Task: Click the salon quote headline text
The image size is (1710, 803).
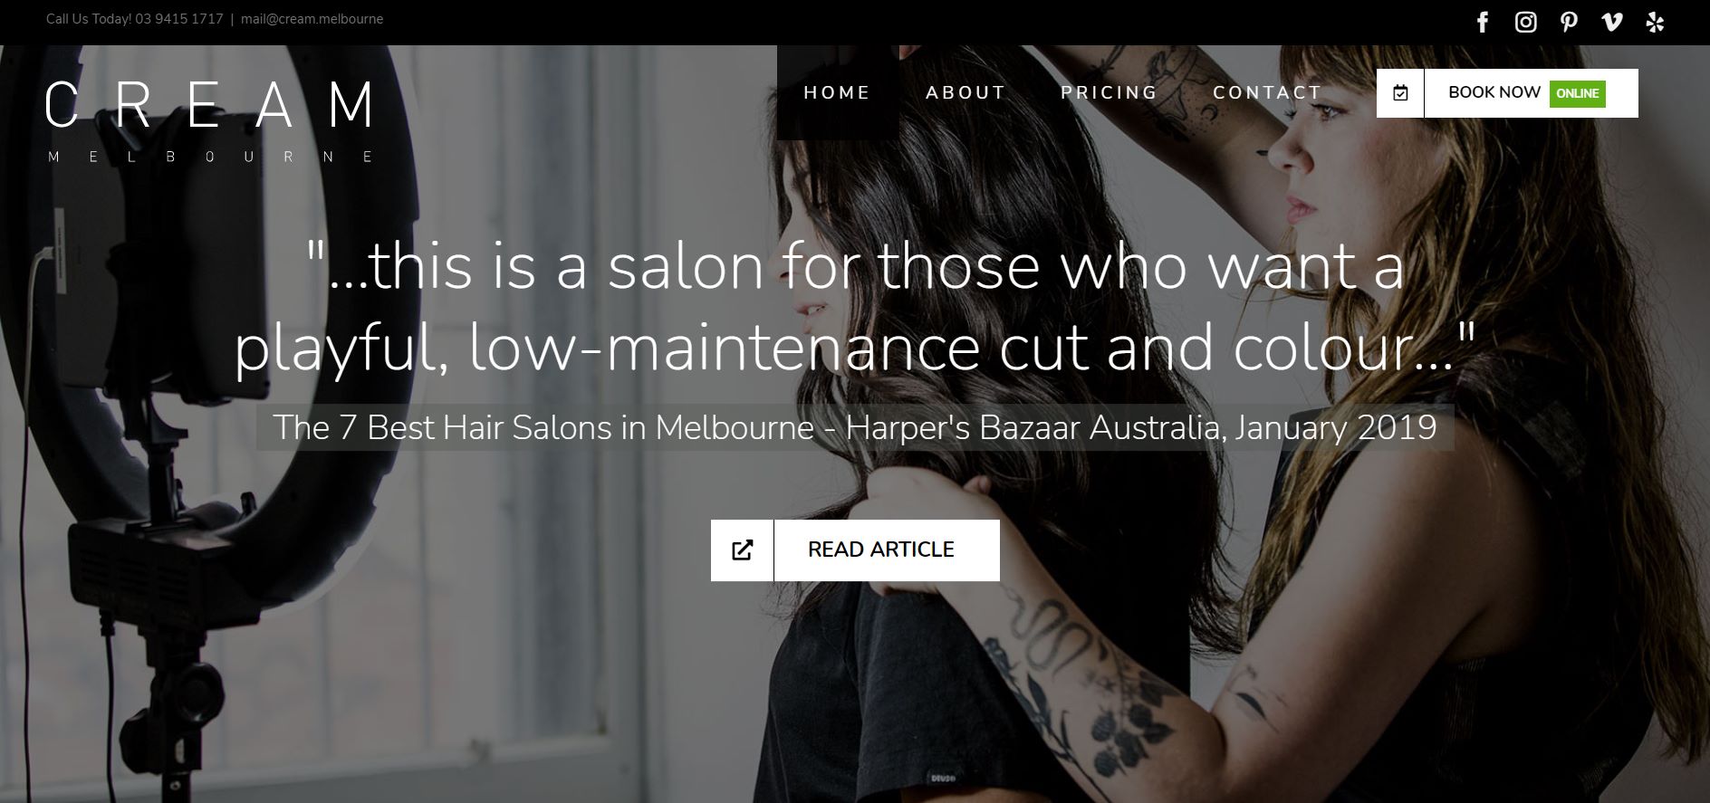Action: (x=855, y=307)
